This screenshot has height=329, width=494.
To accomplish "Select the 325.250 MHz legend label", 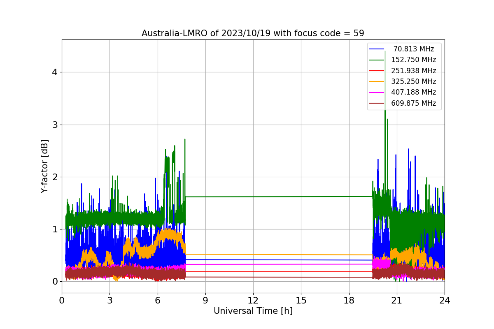I will (x=414, y=81).
